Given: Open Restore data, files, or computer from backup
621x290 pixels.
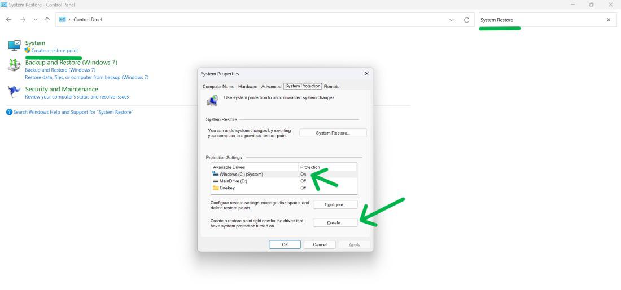Looking at the screenshot, I should pyautogui.click(x=87, y=78).
